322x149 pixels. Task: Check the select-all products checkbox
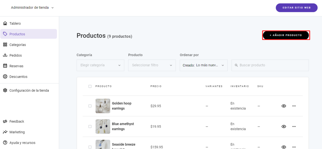(x=90, y=86)
